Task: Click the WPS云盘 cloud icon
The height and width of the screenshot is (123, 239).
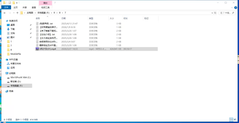Action: [x=7, y=59]
